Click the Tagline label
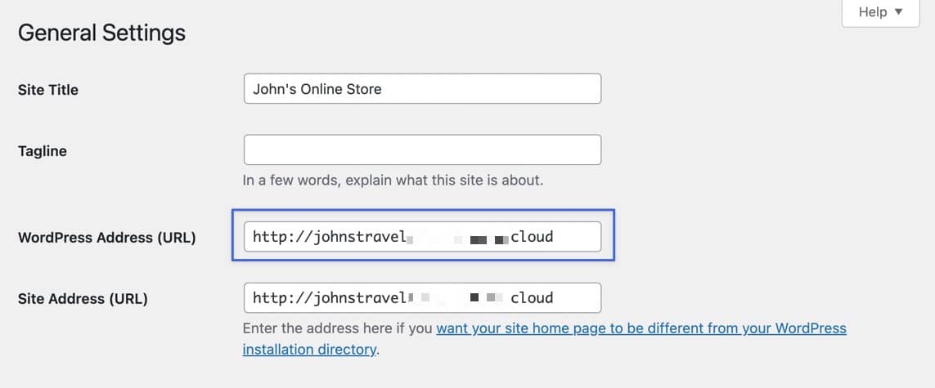This screenshot has height=388, width=935. (43, 151)
